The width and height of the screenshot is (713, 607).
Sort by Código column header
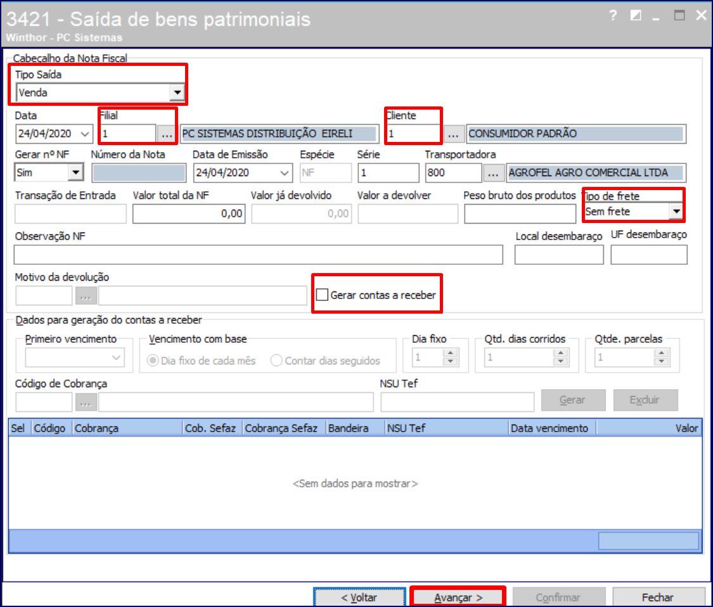pos(50,428)
